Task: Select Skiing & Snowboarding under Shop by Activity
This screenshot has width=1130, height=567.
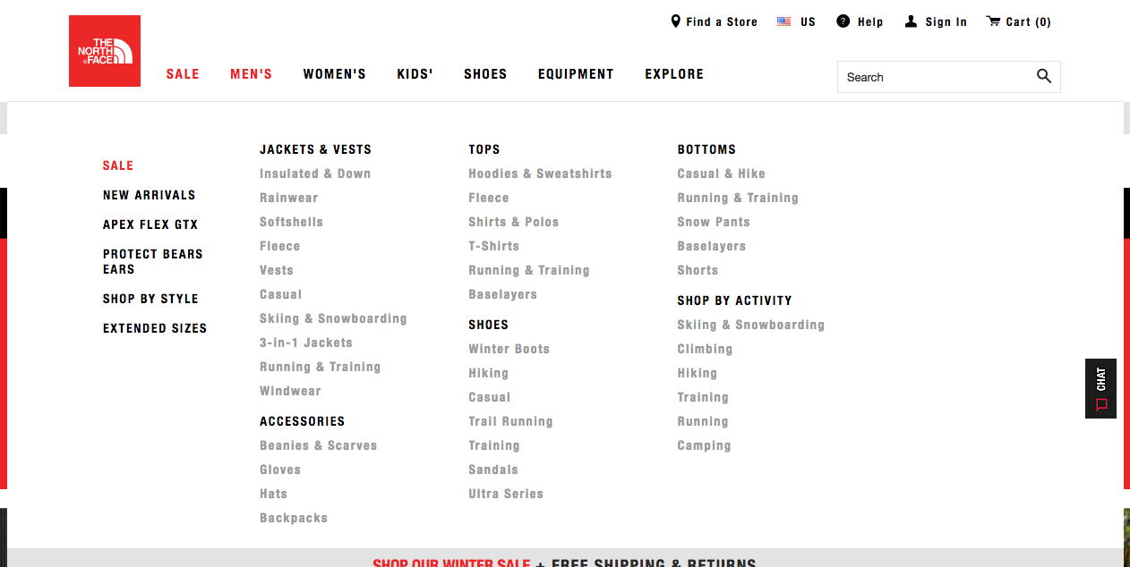Action: point(750,325)
